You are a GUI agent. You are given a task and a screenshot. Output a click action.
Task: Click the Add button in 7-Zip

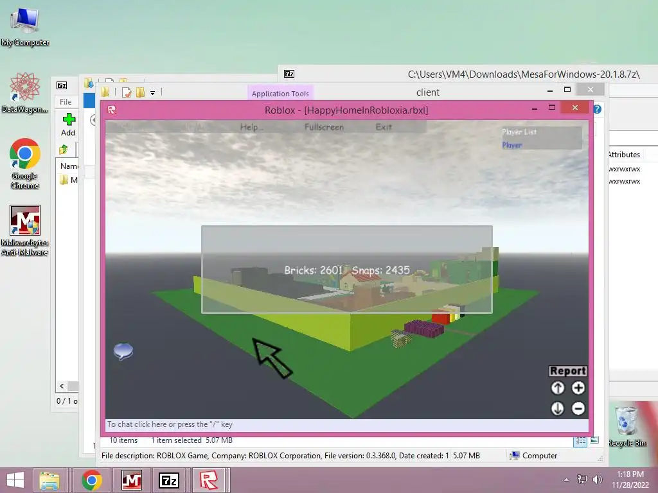pyautogui.click(x=68, y=125)
